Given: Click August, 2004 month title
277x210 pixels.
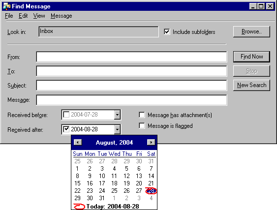Looking at the screenshot, I should [114, 143].
